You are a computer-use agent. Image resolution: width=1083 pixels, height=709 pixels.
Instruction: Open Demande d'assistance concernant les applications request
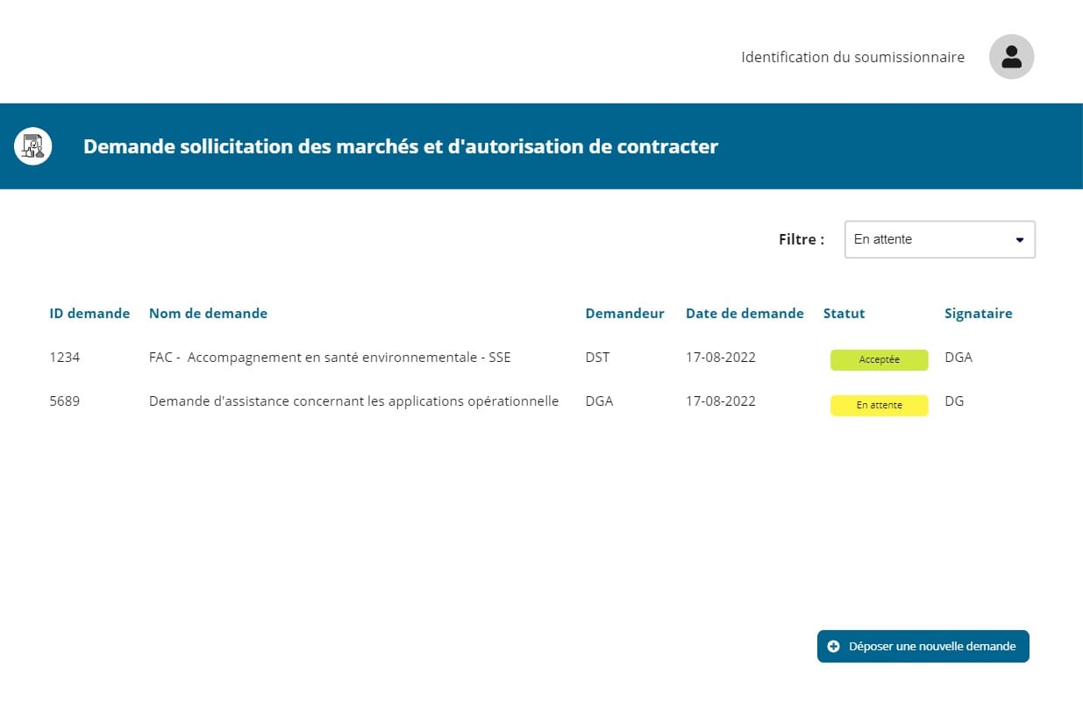(x=353, y=401)
